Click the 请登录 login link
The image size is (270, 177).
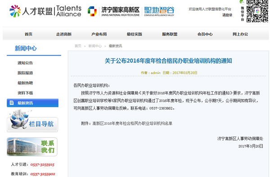(227, 15)
